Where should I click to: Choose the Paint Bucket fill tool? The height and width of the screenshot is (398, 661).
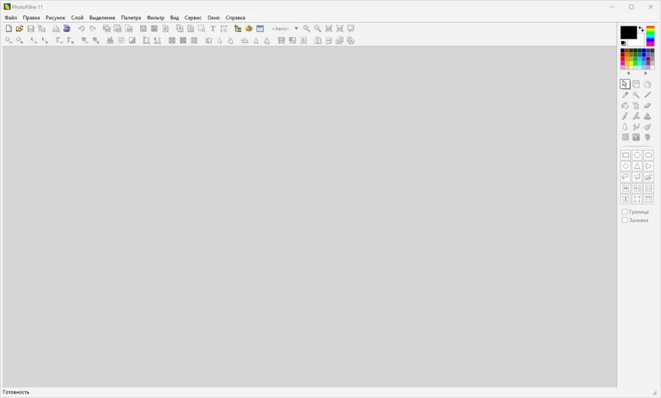[x=624, y=105]
